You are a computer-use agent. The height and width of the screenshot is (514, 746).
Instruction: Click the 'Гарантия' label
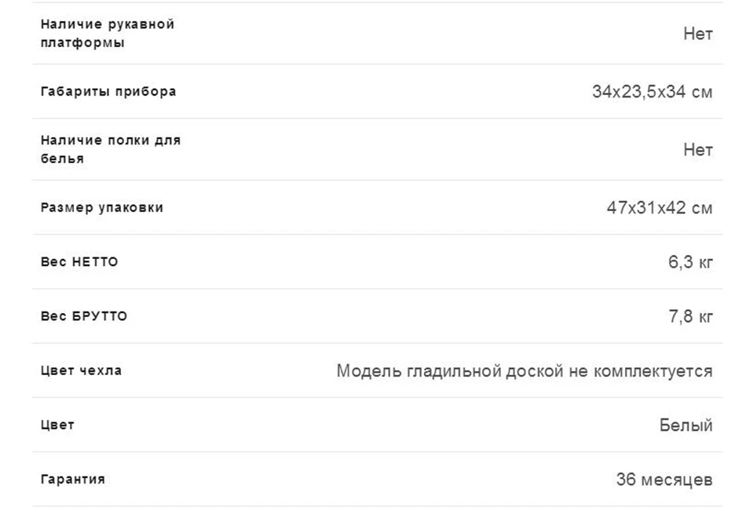pos(73,479)
